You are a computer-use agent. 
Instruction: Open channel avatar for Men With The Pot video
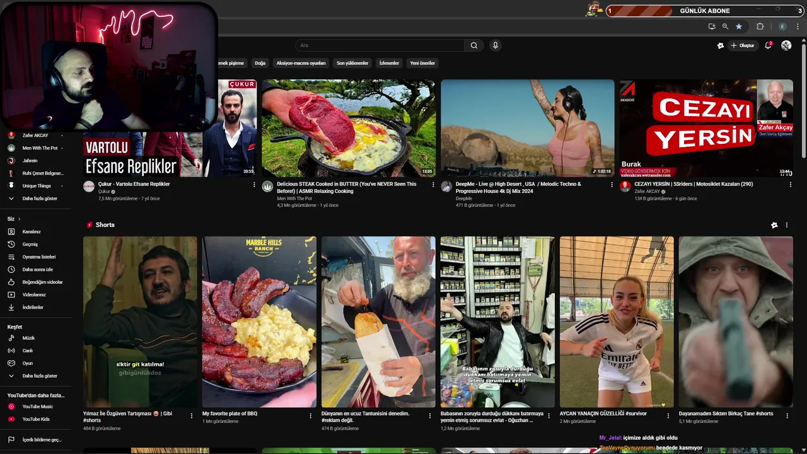coord(267,187)
